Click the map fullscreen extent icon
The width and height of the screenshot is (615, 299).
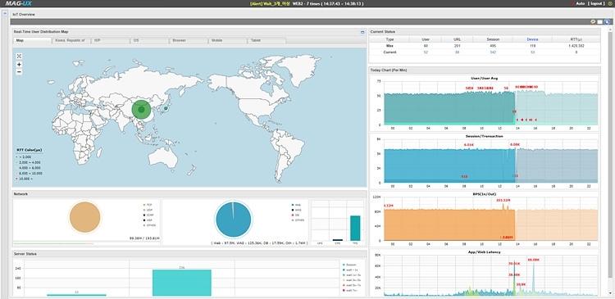click(x=19, y=56)
